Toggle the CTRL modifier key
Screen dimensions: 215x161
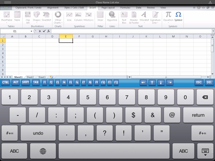(x=5, y=83)
